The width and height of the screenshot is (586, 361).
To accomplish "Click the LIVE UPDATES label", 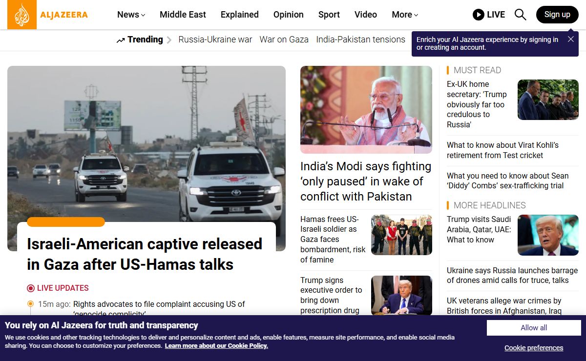I will 63,288.
